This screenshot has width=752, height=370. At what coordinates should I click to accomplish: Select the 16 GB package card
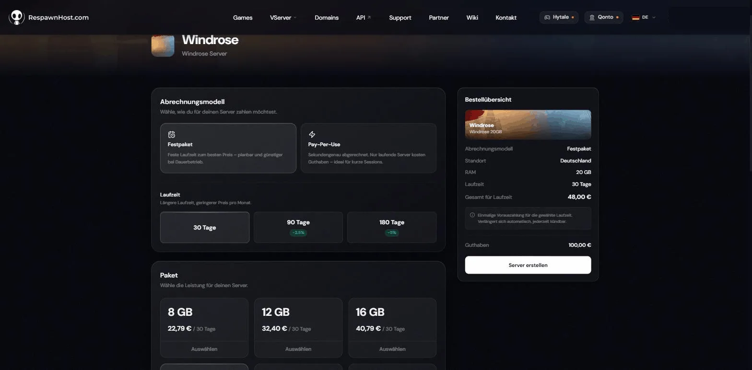pyautogui.click(x=392, y=328)
